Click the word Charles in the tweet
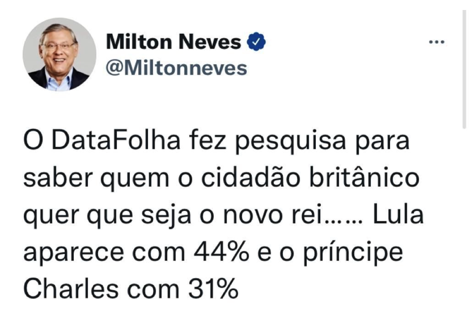The height and width of the screenshot is (321, 469). click(71, 289)
